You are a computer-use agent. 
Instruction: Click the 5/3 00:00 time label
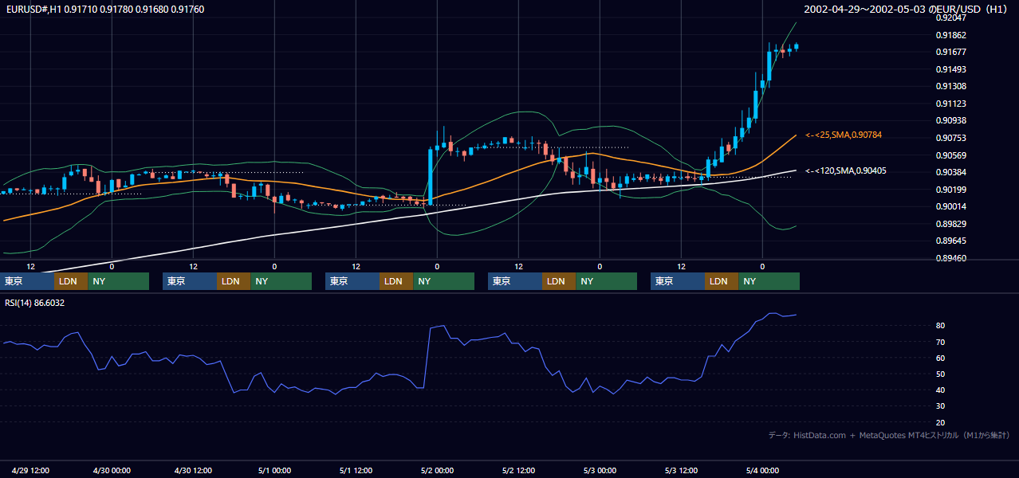coord(600,470)
